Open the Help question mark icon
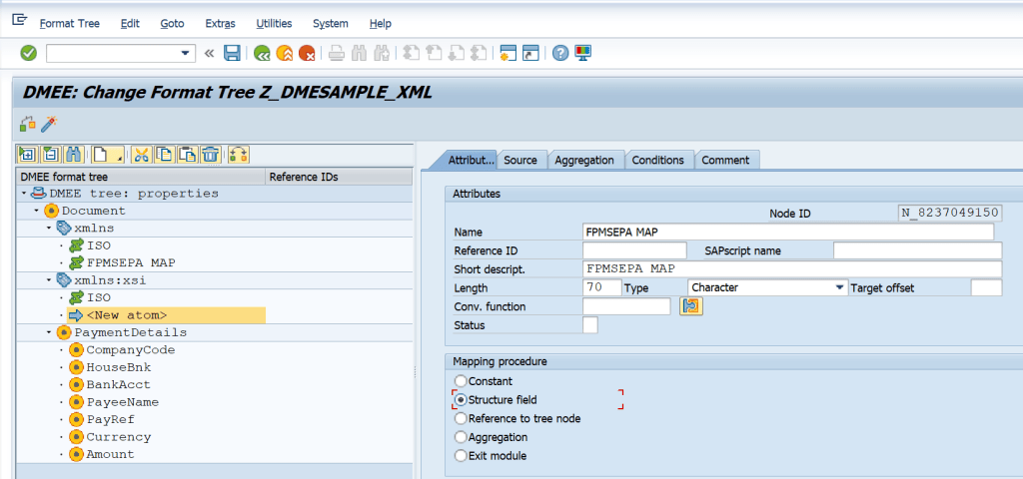 point(559,54)
